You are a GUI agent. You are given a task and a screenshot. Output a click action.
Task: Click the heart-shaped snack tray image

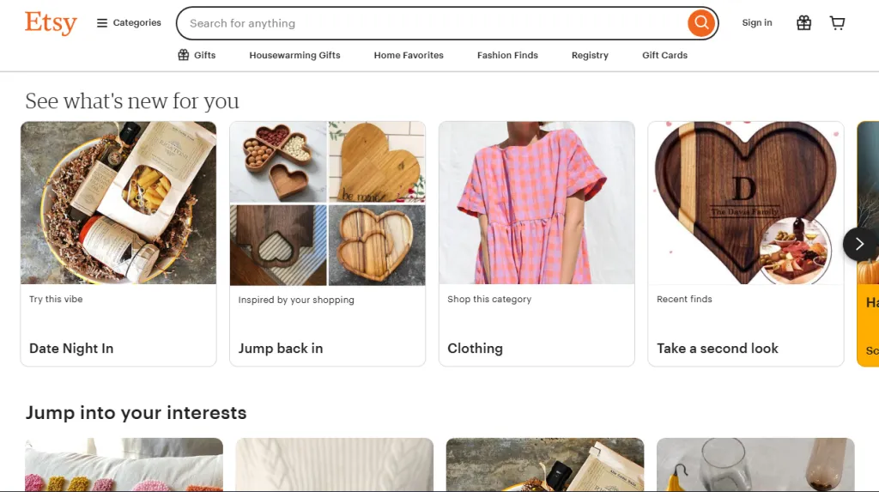pyautogui.click(x=278, y=162)
